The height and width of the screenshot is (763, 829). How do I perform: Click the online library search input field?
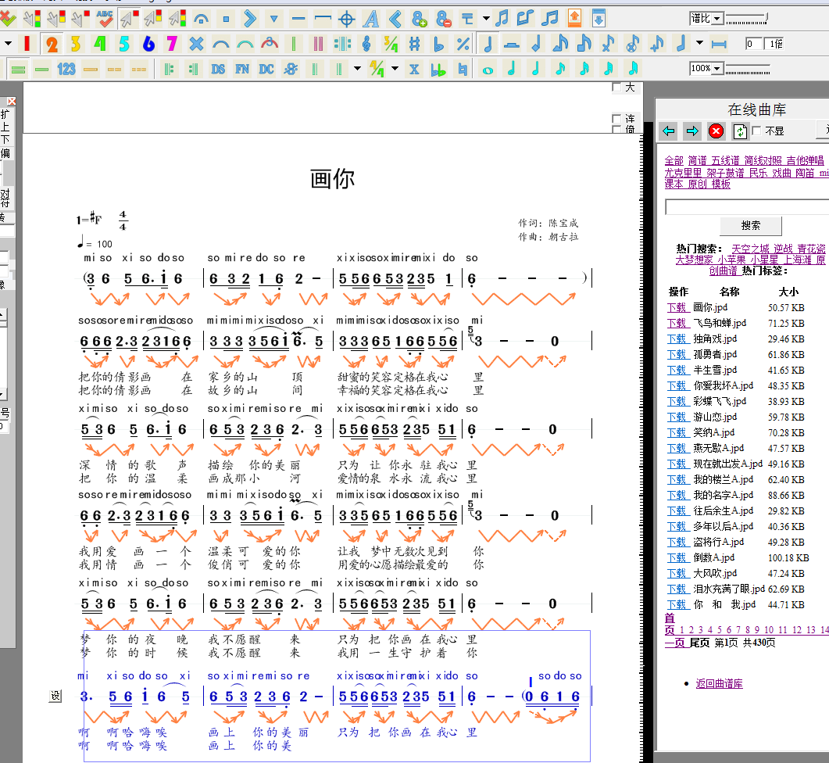746,206
